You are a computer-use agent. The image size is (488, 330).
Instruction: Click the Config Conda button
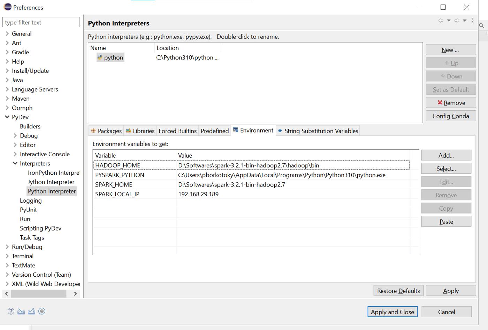[x=451, y=116]
